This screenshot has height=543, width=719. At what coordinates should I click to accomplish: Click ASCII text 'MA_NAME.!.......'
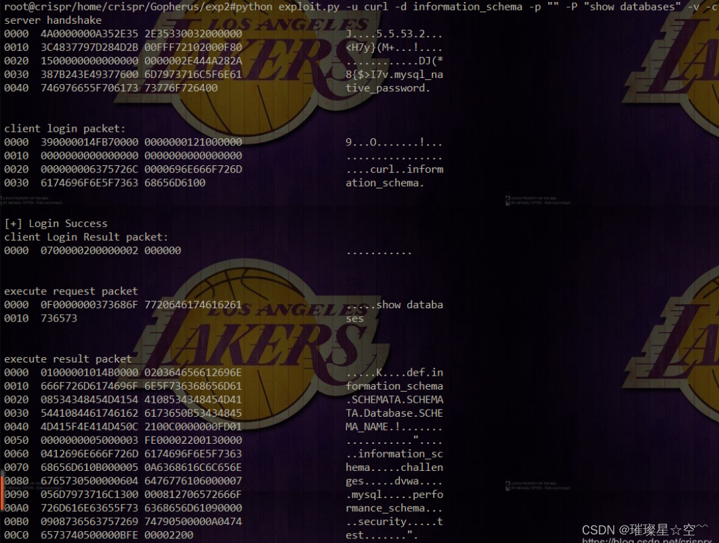click(x=395, y=427)
